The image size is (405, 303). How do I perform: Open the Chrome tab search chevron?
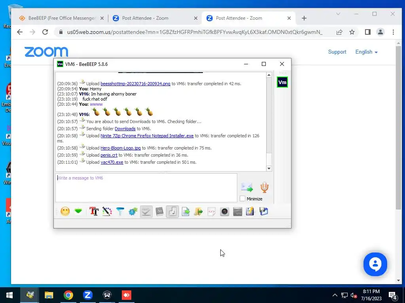click(x=338, y=14)
